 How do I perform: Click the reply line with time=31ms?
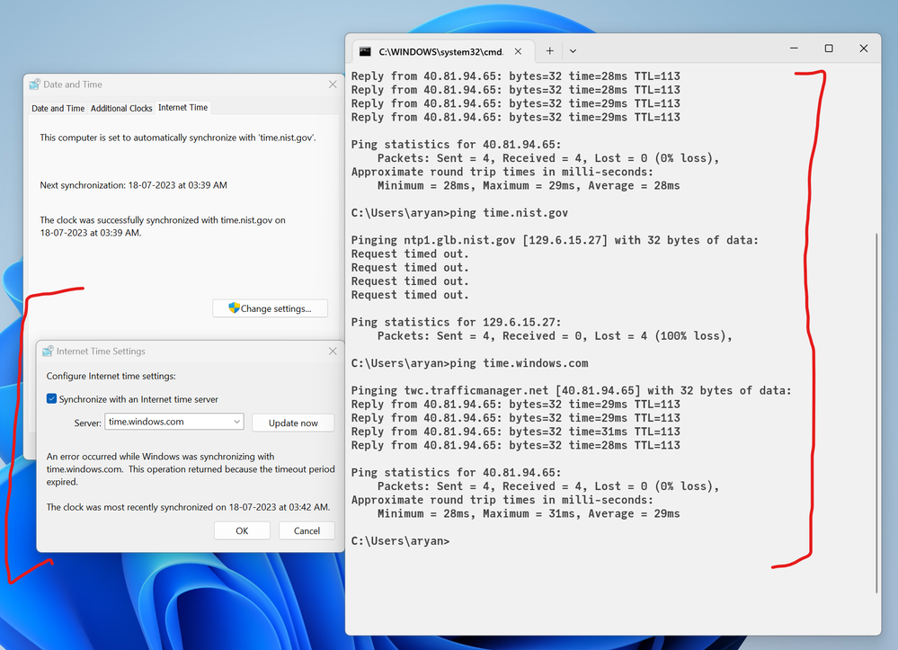(x=515, y=432)
